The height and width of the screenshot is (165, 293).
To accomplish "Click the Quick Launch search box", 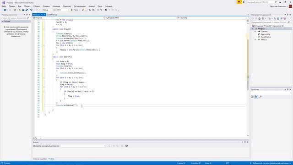I will pyautogui.click(x=261, y=2).
